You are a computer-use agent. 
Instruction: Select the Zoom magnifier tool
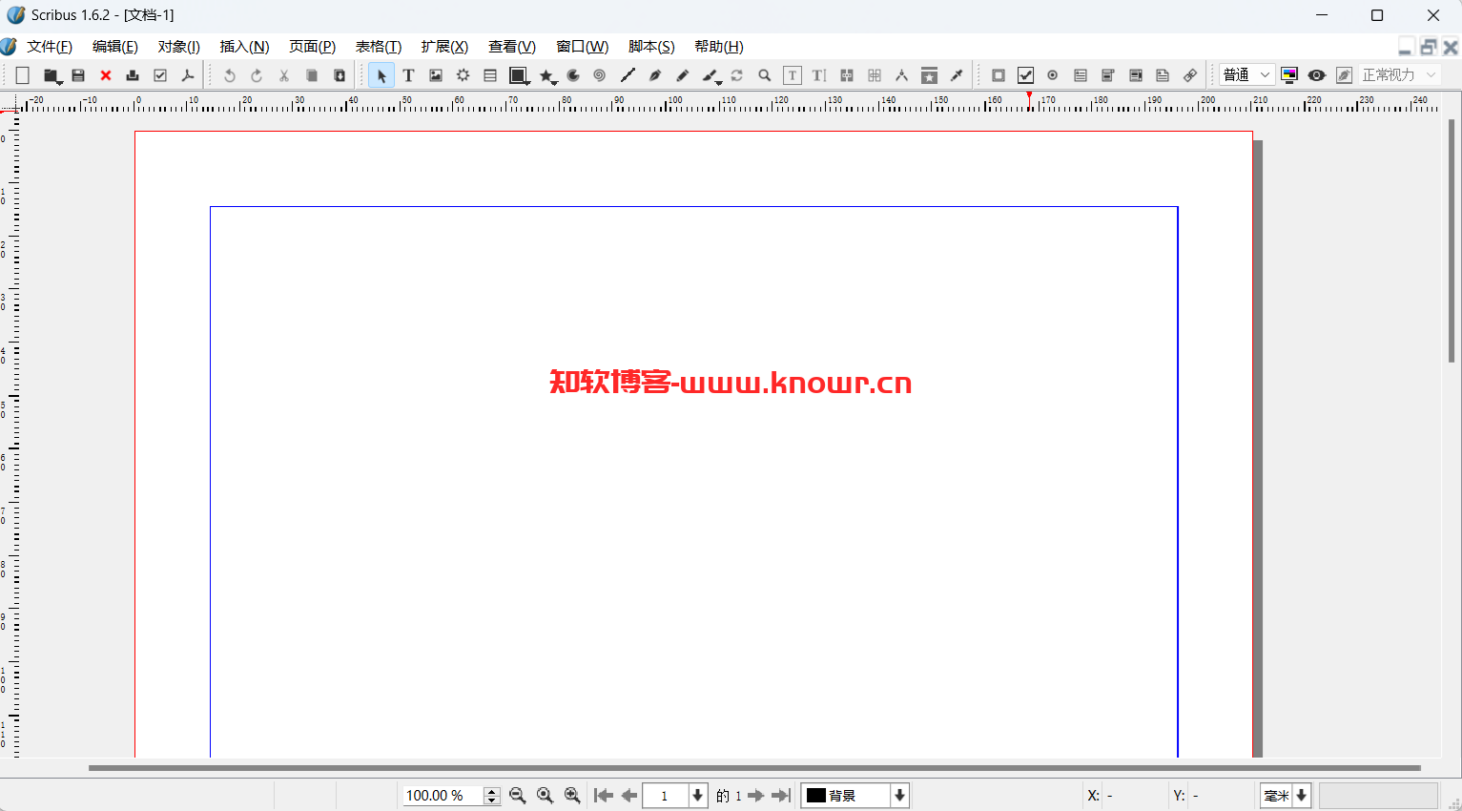pos(765,75)
